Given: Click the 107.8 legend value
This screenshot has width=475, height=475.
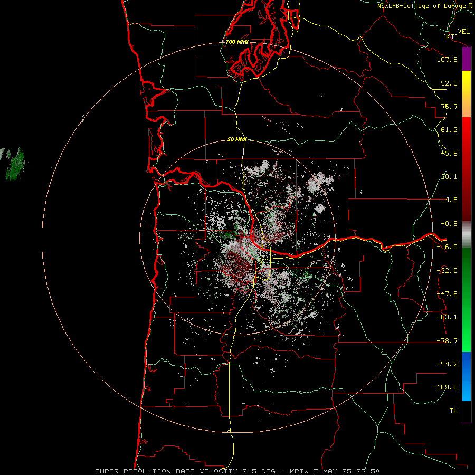Looking at the screenshot, I should 447,59.
